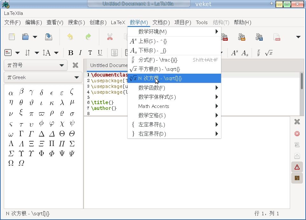The image size is (306, 220).
Task: Open the 数学空格(S) submenu
Action: click(x=174, y=116)
